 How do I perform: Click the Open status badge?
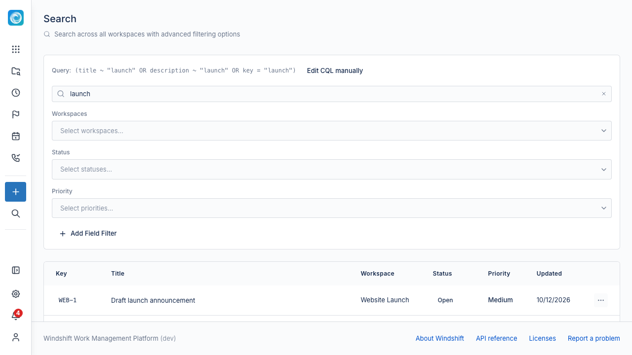pyautogui.click(x=445, y=300)
